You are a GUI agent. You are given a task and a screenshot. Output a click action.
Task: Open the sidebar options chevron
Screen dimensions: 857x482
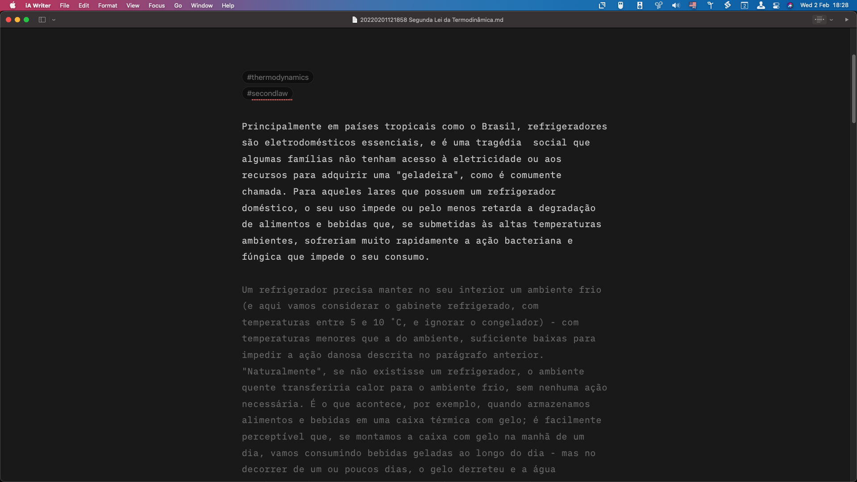54,20
